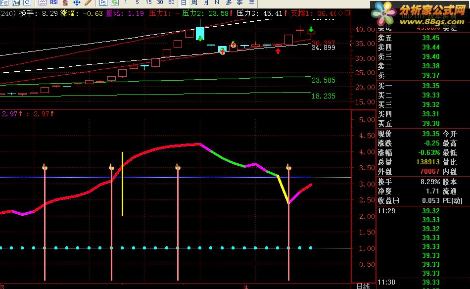
Task: Open the indicator lines chart icon
Action: pyautogui.click(x=42, y=2)
